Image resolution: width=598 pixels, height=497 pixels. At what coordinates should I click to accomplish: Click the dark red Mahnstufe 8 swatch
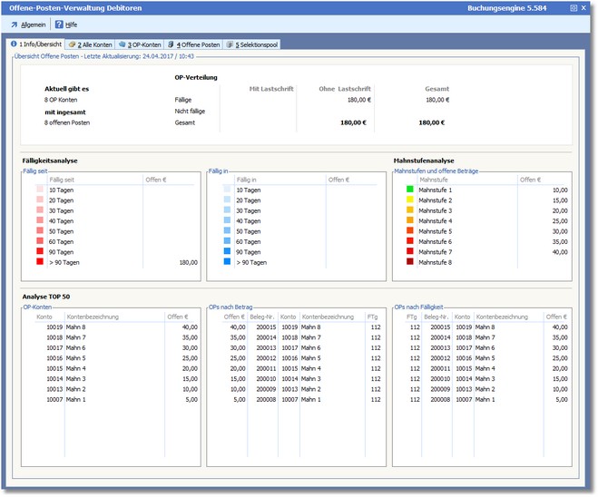(410, 262)
